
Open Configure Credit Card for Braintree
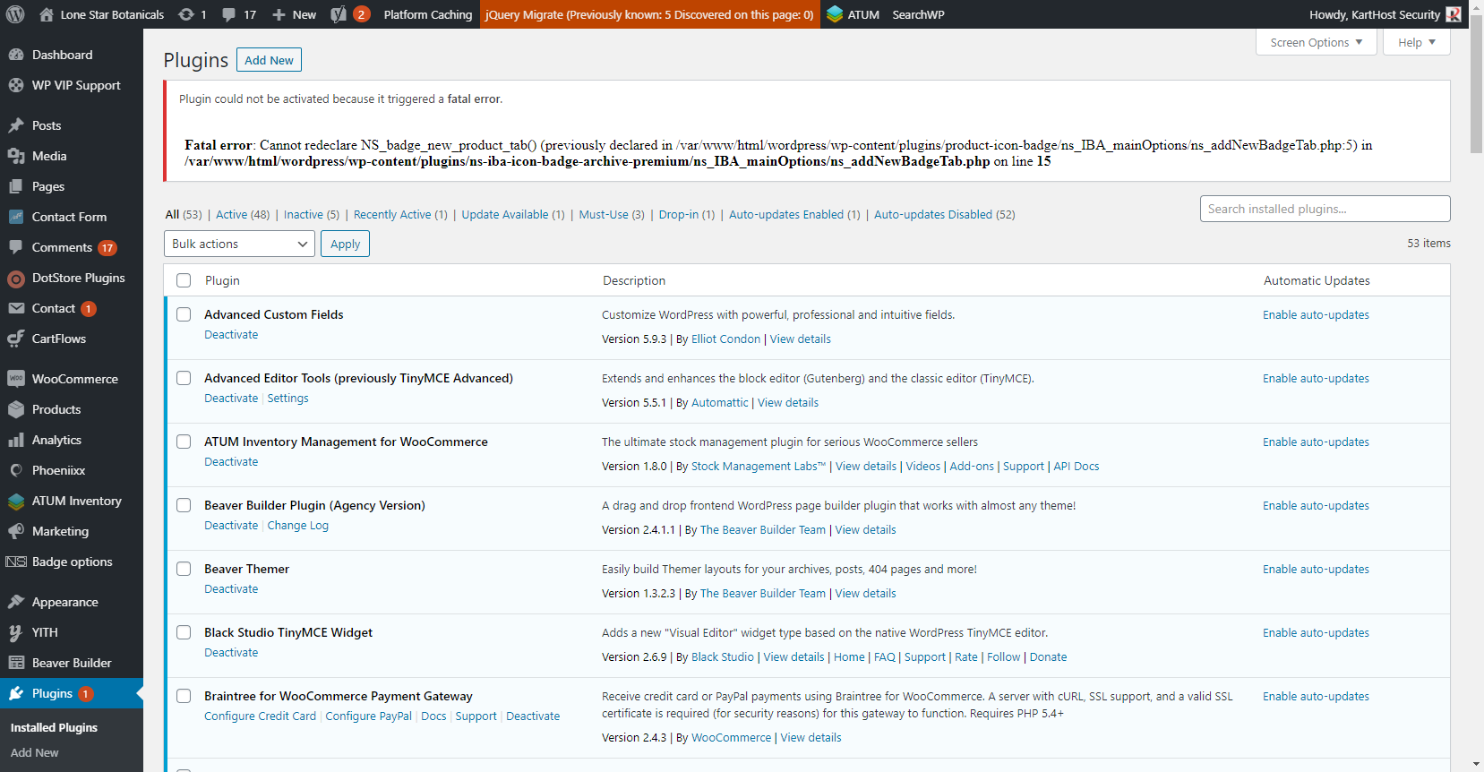pos(260,716)
